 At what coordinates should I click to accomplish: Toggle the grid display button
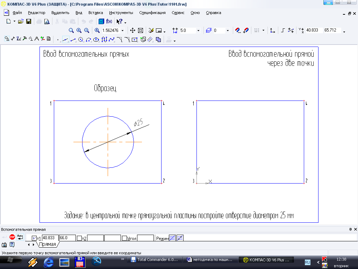click(257, 30)
